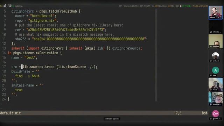
Task: Click pkgs.fetchFromGitHub on line 5
Action: tap(58, 11)
